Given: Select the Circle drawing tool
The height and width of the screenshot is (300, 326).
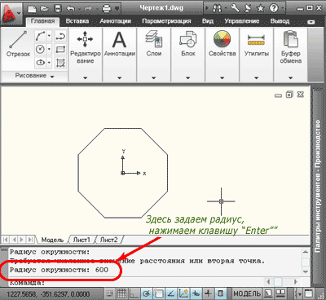Looking at the screenshot, I should (x=41, y=49).
